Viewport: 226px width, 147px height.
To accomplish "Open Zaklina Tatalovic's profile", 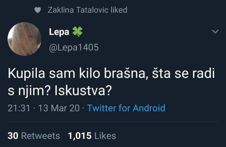I will (x=78, y=10).
